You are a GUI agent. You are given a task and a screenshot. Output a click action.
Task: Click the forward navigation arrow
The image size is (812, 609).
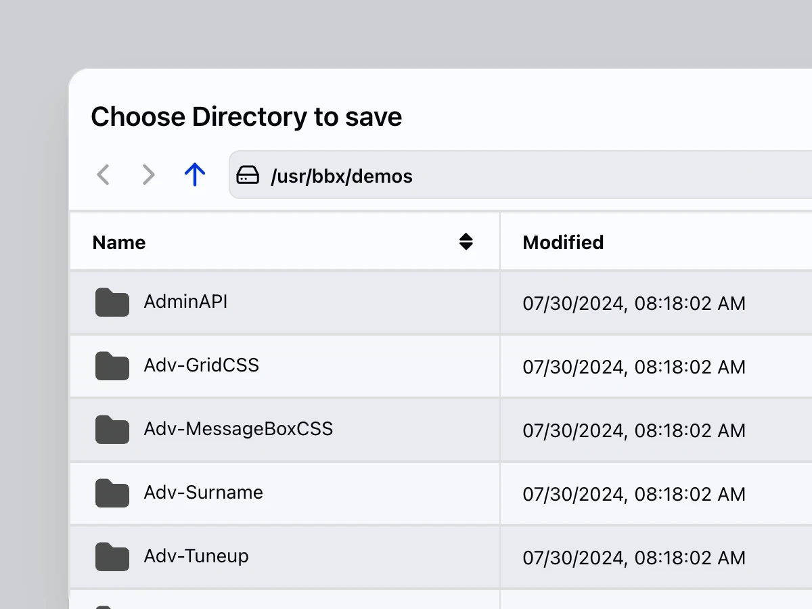click(x=148, y=175)
